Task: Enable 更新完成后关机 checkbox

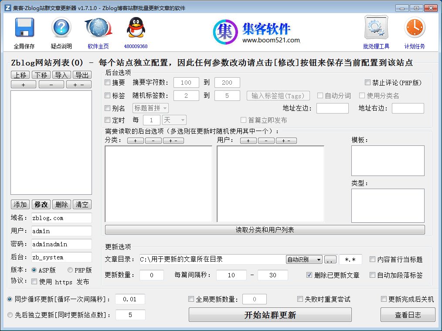Action: point(384,299)
